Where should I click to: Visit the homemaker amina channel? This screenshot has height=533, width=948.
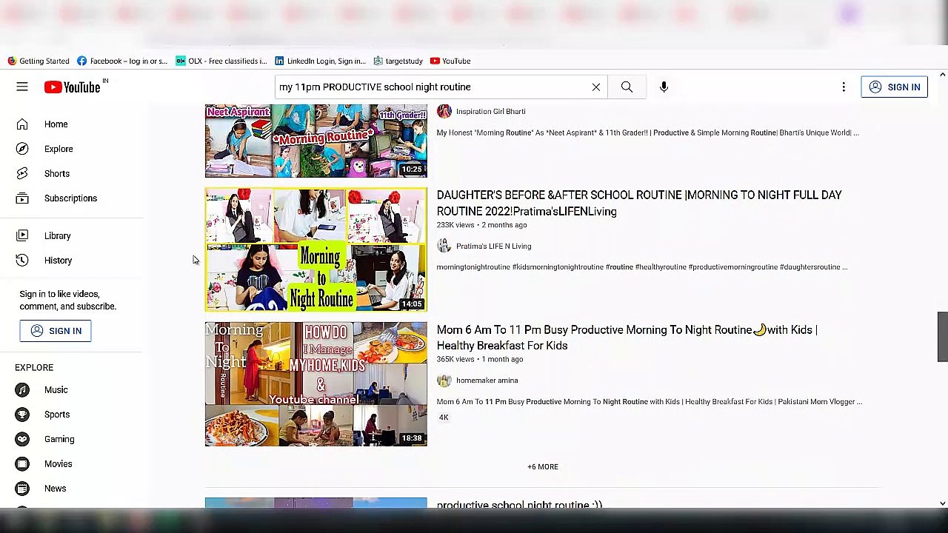coord(487,381)
